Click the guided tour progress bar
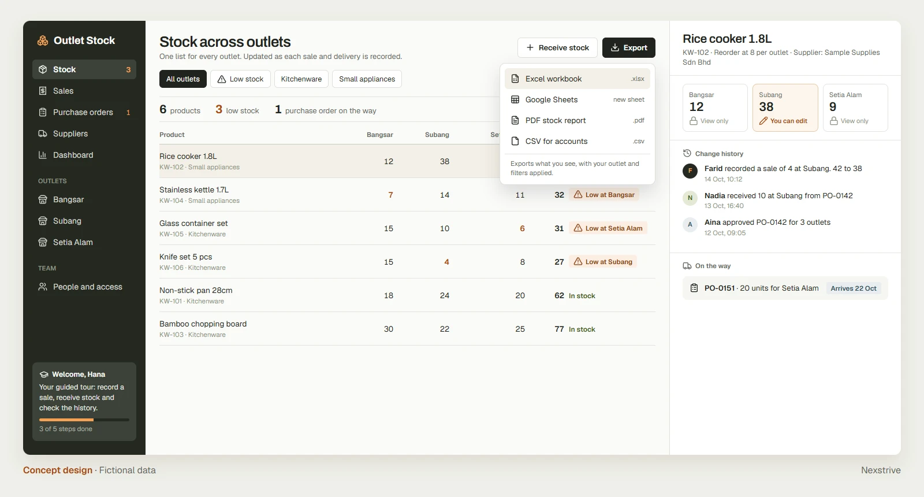The image size is (924, 497). (84, 420)
